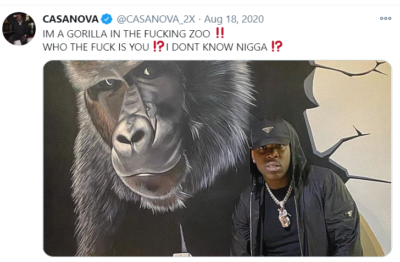Click the silver chain pendant
This screenshot has height=262, width=400.
click(x=284, y=218)
